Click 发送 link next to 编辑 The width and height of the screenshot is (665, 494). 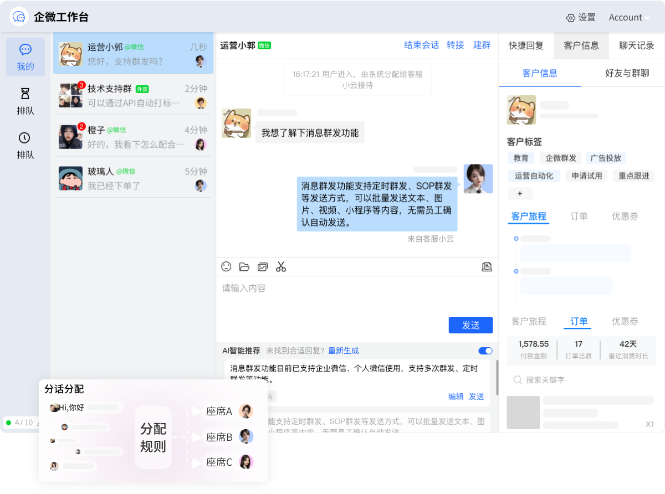click(477, 397)
